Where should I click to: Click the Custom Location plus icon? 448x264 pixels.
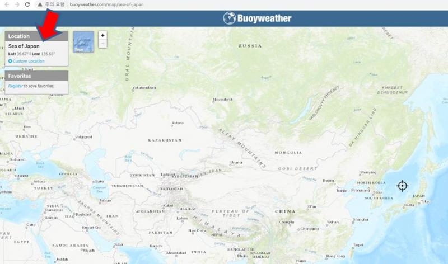(10, 61)
